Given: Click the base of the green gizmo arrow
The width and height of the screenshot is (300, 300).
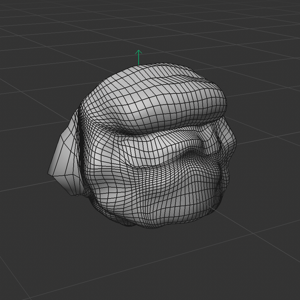Looking at the screenshot, I should (x=139, y=64).
